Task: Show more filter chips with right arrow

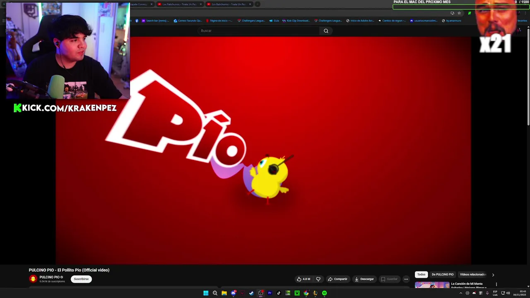Action: click(493, 275)
